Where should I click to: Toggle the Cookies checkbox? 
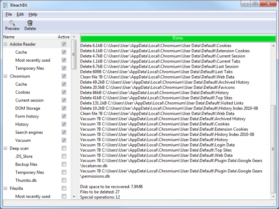tap(64, 92)
